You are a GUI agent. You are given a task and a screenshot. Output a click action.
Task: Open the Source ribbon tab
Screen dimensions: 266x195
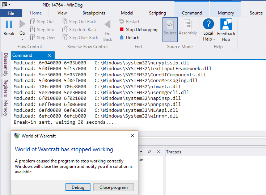[256, 13]
